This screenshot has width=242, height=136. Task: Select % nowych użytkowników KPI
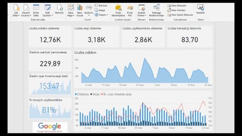[x=50, y=108]
